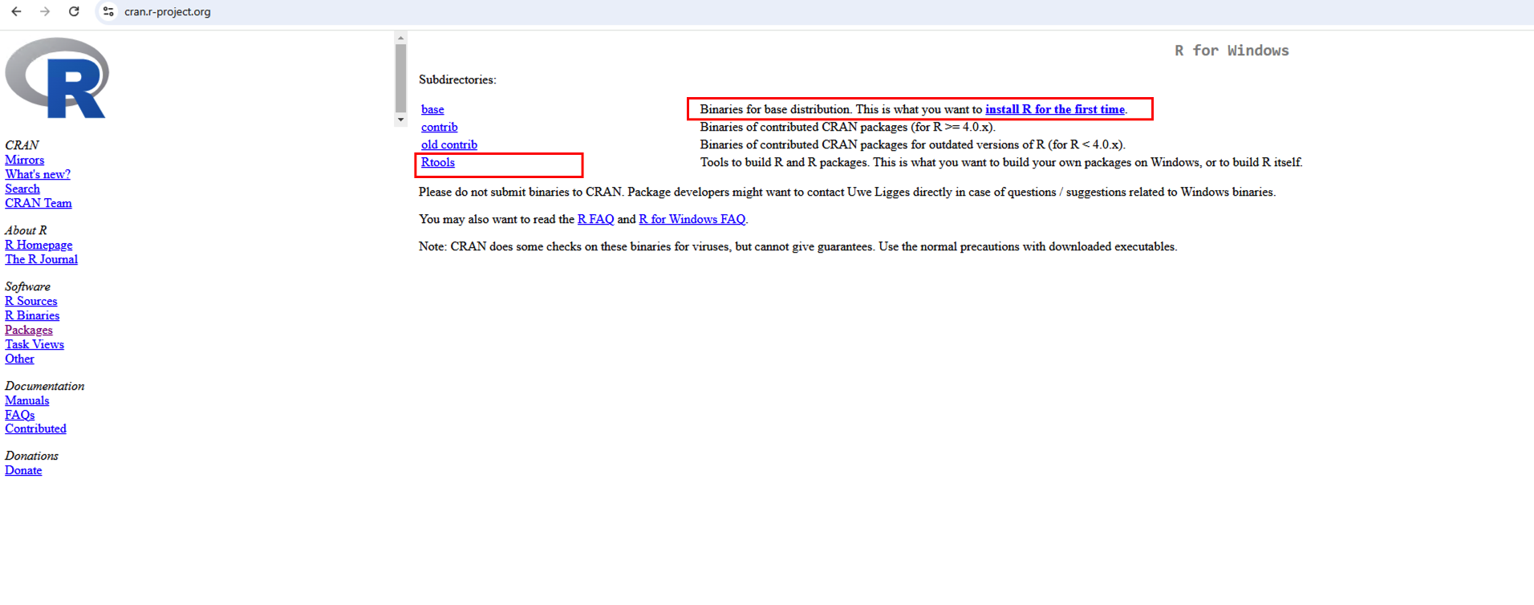This screenshot has width=1534, height=605.
Task: Open the Donate link
Action: tap(23, 471)
